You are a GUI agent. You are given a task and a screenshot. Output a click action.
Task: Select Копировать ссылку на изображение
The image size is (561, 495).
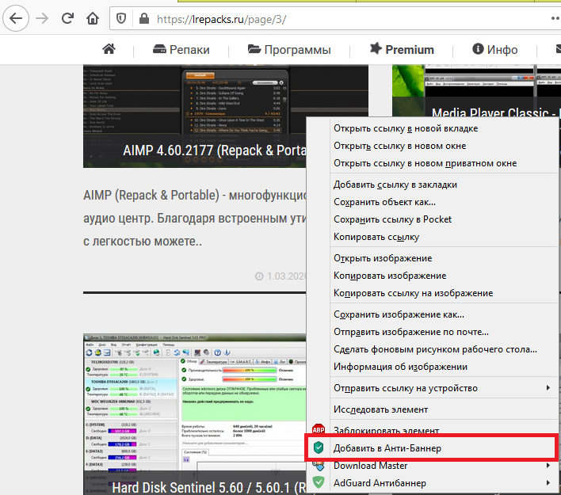coord(443,293)
